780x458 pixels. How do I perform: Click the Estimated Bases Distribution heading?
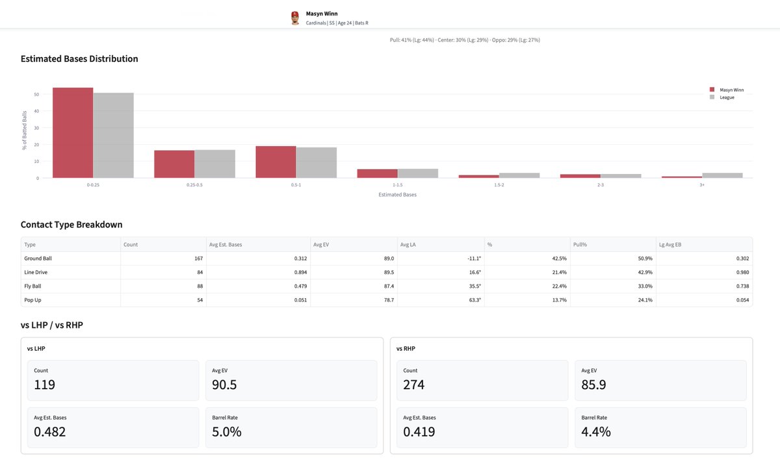tap(79, 58)
